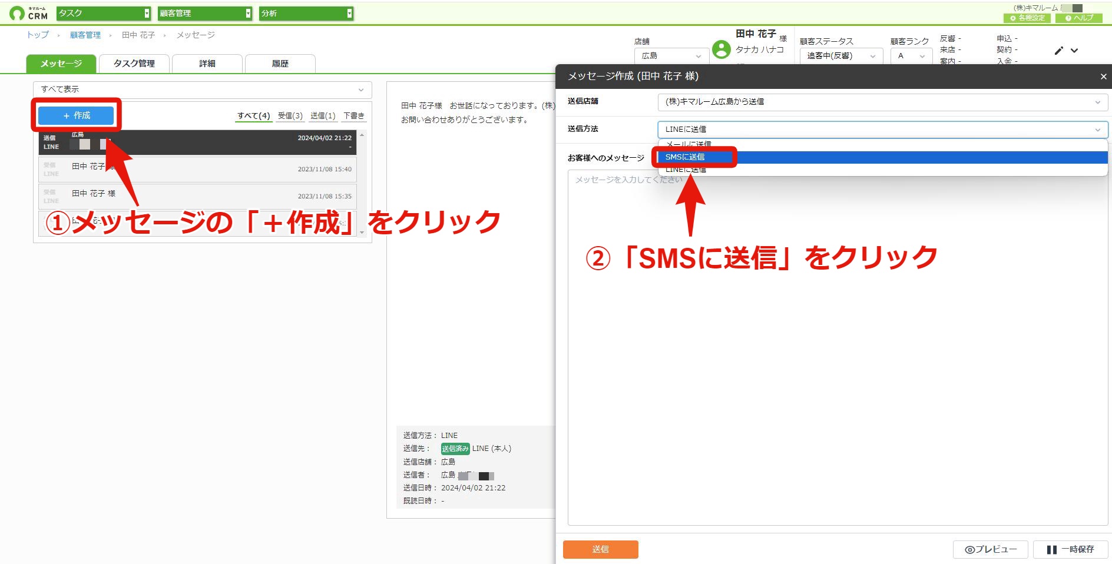Open the 顧客ステータス dropdown
The width and height of the screenshot is (1112, 564).
click(x=841, y=56)
